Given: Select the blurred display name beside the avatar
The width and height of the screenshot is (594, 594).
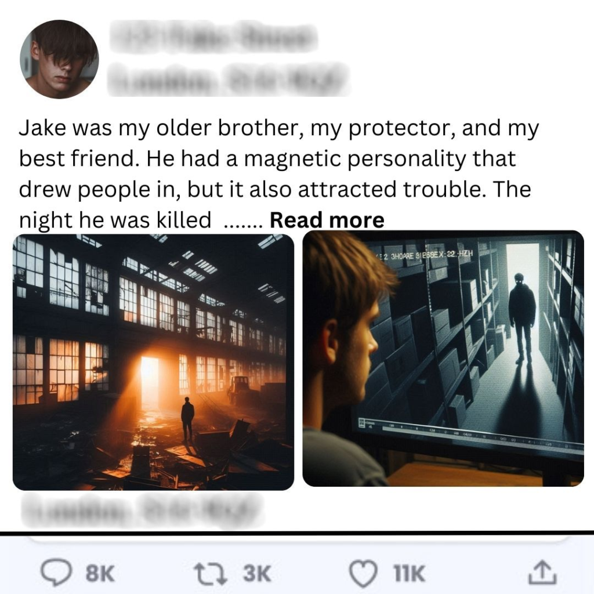Looking at the screenshot, I should pyautogui.click(x=213, y=37).
